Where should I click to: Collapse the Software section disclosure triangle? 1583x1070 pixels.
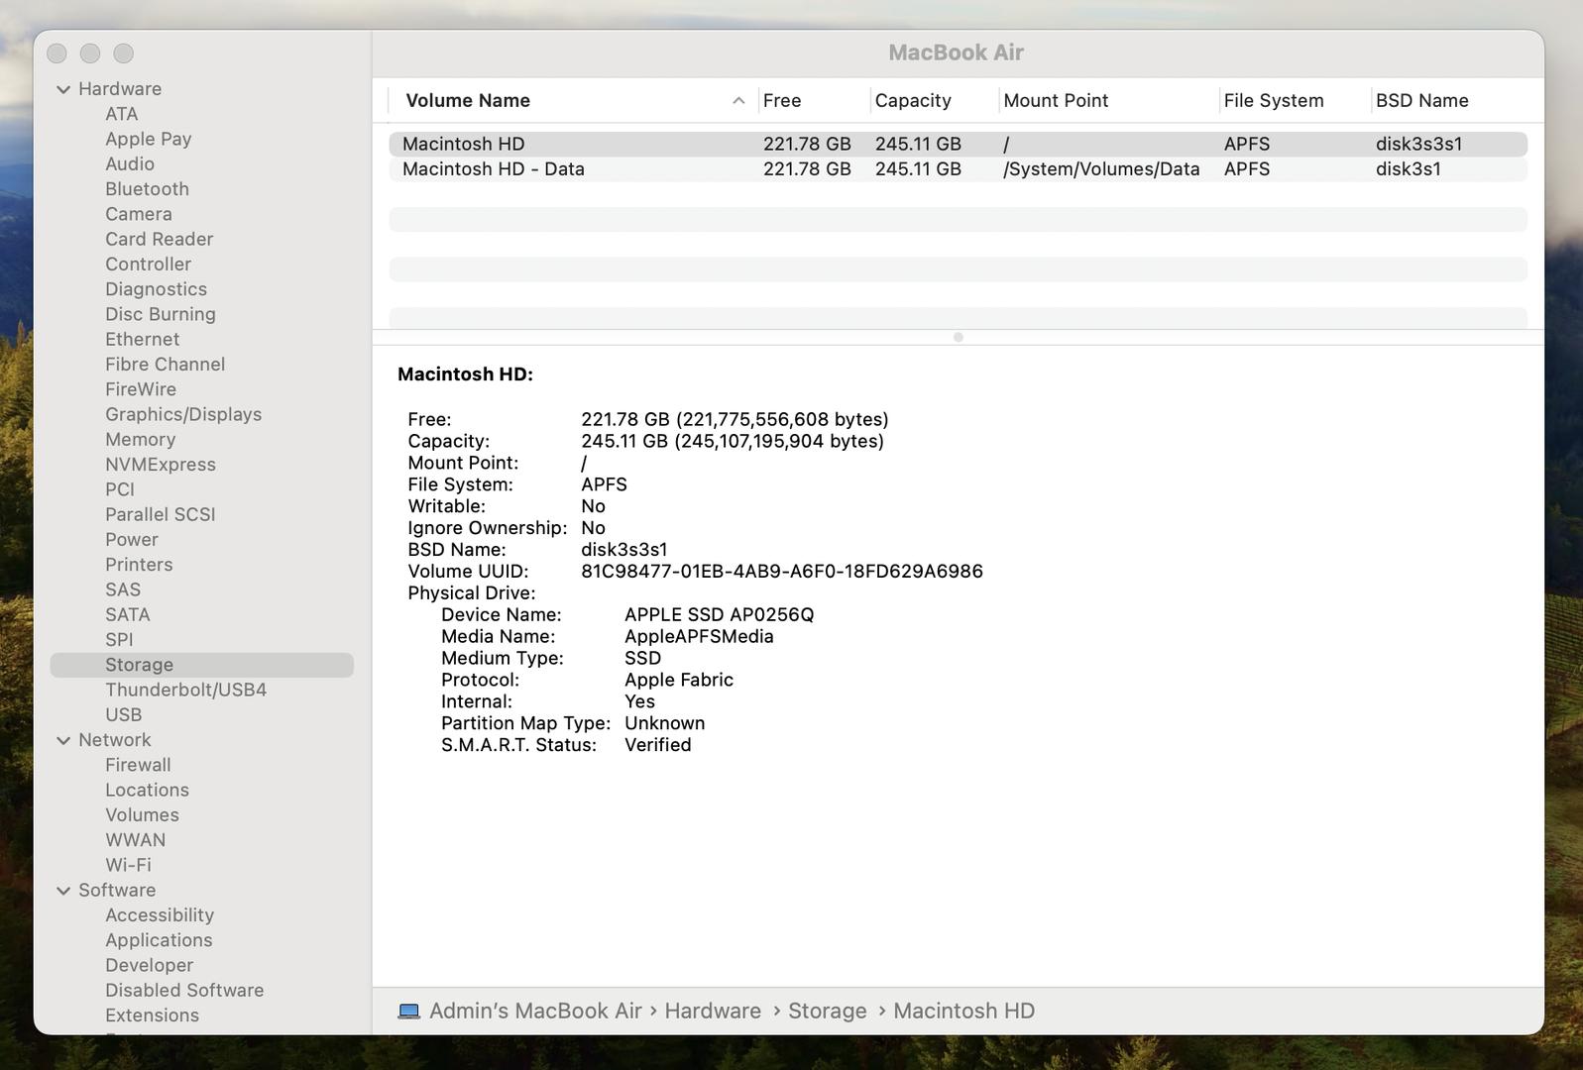tap(63, 891)
